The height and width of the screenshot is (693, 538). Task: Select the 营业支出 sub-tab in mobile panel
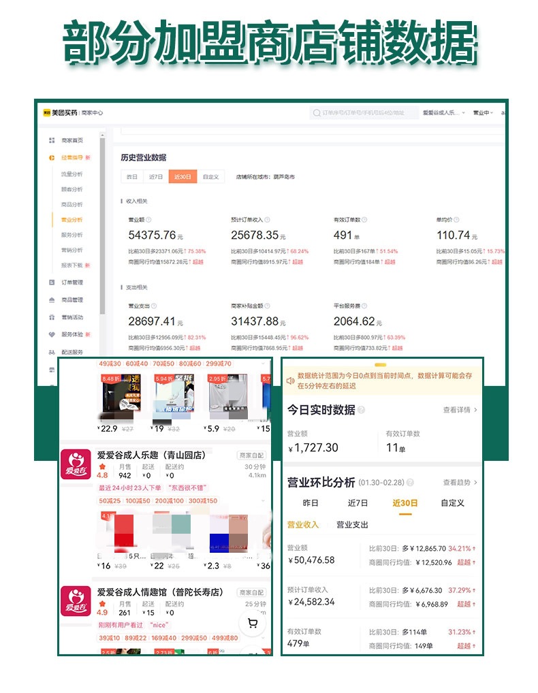[352, 525]
